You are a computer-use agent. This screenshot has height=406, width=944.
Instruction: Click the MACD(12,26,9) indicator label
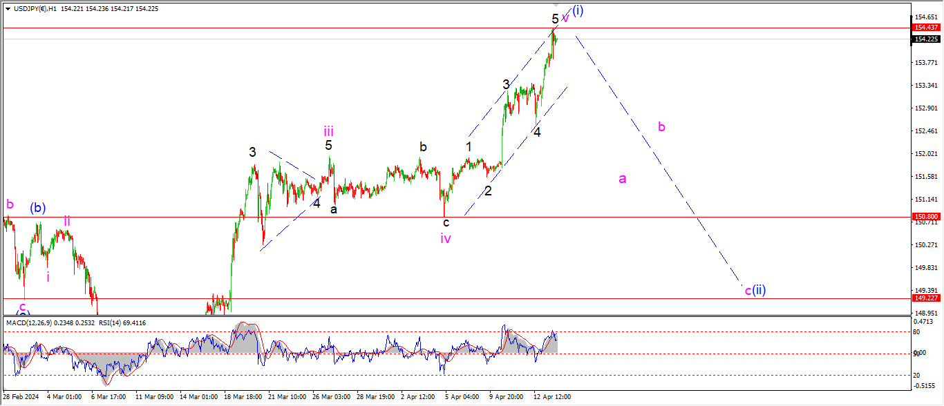coord(30,322)
